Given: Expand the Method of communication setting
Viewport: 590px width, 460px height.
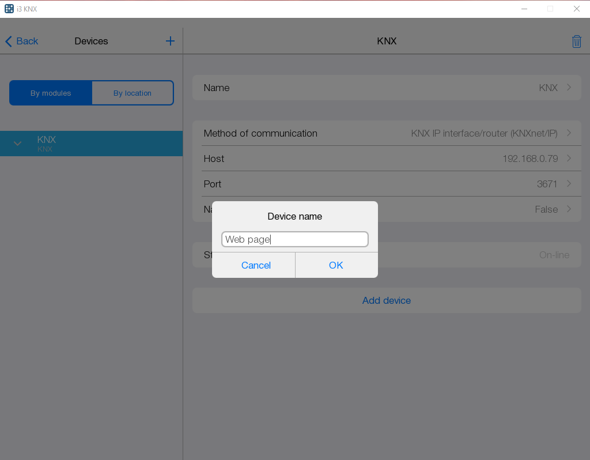Looking at the screenshot, I should pyautogui.click(x=568, y=133).
